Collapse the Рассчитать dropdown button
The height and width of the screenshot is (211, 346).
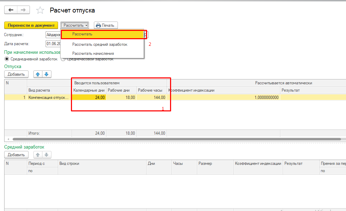pyautogui.click(x=75, y=25)
